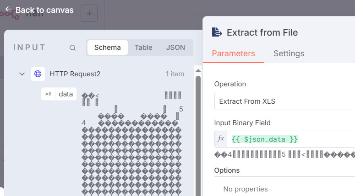Click the HTTP Request2 globe icon
The width and height of the screenshot is (355, 196).
click(x=38, y=74)
